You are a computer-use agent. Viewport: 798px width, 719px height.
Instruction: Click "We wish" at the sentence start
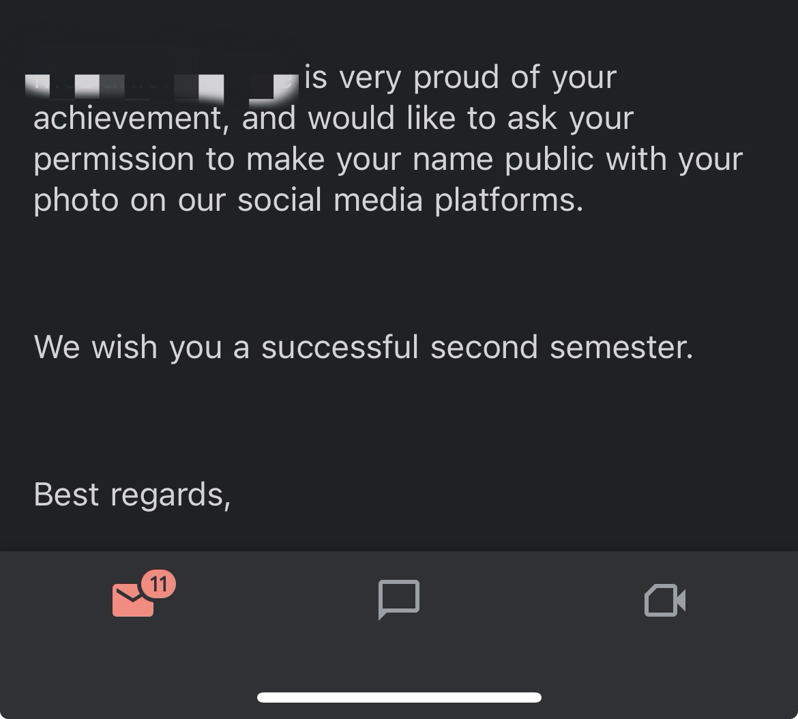tap(95, 347)
